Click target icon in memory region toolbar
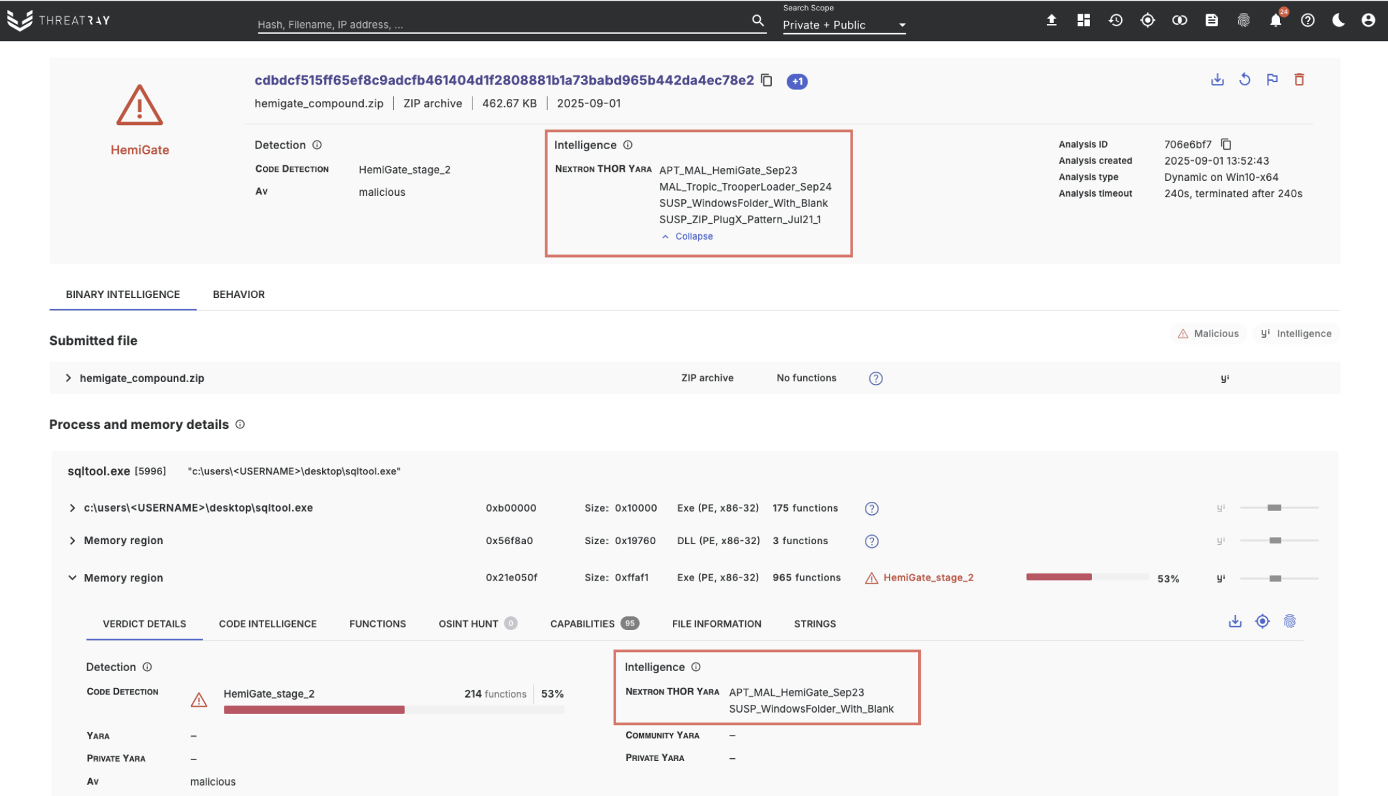 [x=1262, y=622]
